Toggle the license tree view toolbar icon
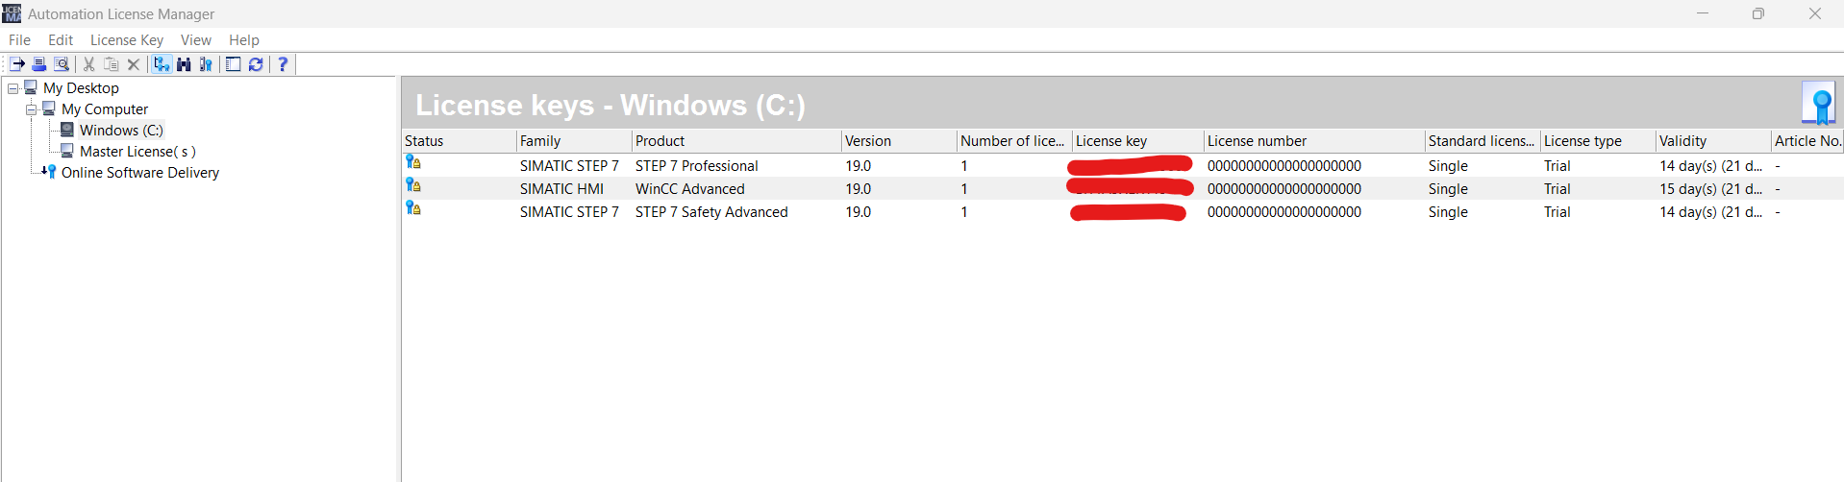This screenshot has width=1844, height=482. pos(162,64)
